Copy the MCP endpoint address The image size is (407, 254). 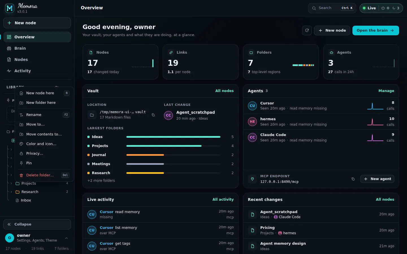pos(353,179)
